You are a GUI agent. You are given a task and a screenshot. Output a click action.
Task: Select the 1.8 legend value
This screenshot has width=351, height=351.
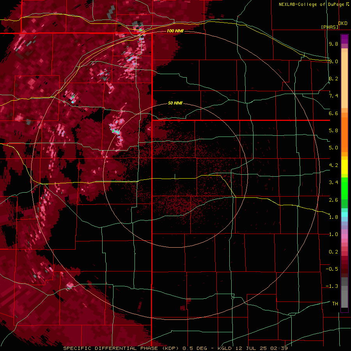(x=333, y=217)
